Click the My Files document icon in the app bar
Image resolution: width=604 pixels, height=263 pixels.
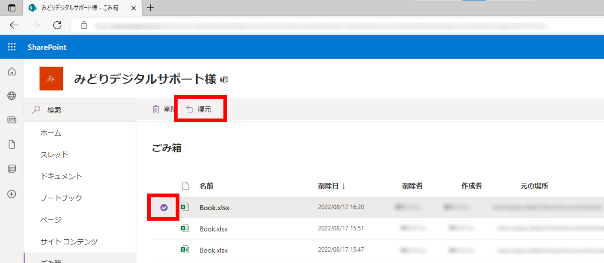pyautogui.click(x=11, y=144)
